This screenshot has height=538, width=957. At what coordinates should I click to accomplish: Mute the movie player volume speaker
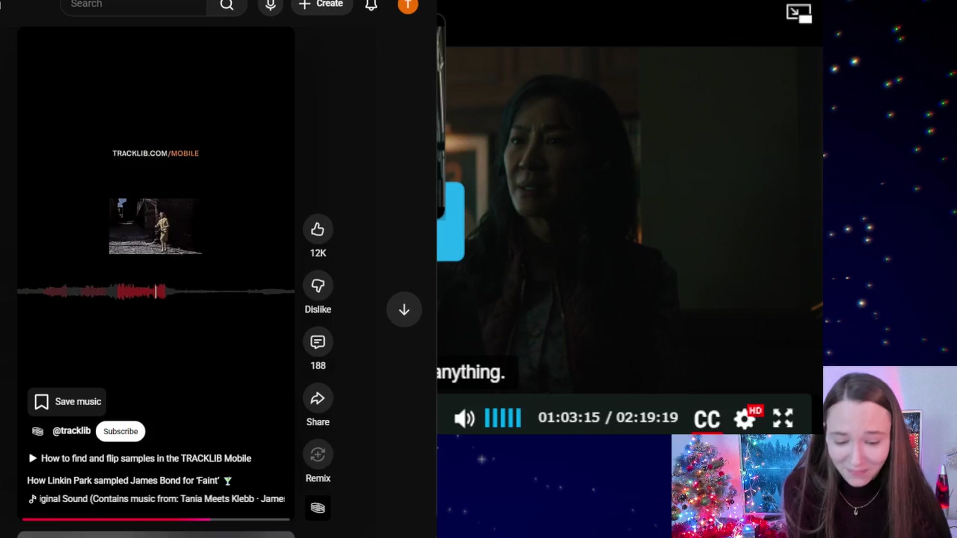464,418
